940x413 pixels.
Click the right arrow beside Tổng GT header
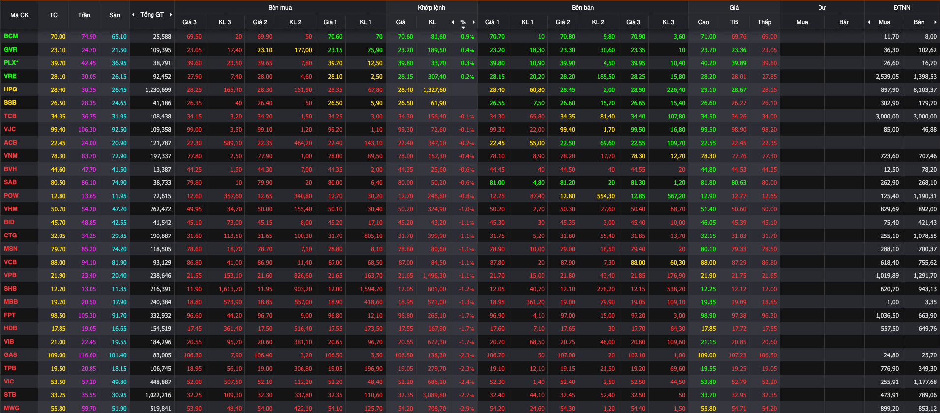[x=171, y=15]
